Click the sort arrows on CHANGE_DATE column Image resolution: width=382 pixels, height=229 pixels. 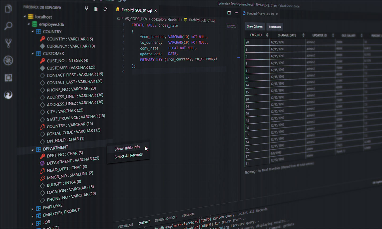[x=303, y=35]
